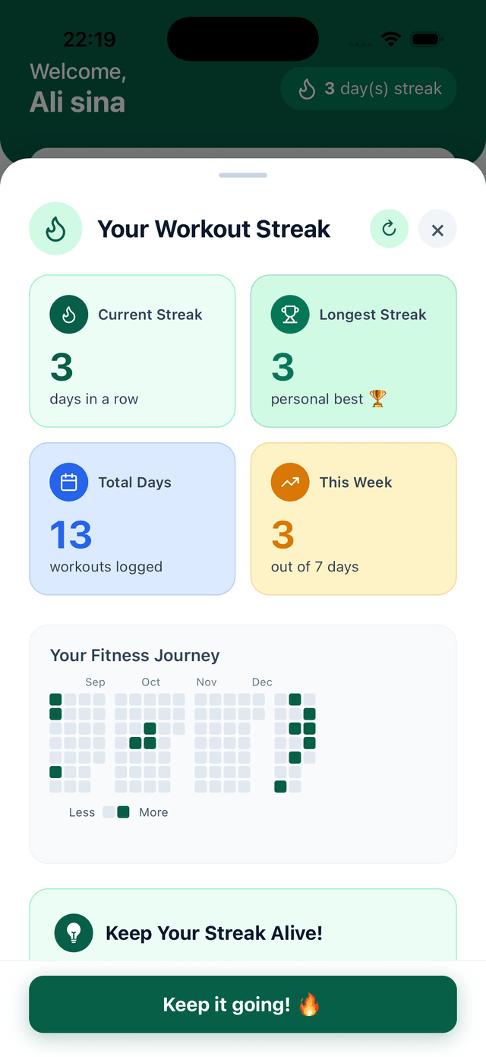The height and width of the screenshot is (1057, 486).
Task: Click the Total Days calendar icon
Action: (x=69, y=482)
